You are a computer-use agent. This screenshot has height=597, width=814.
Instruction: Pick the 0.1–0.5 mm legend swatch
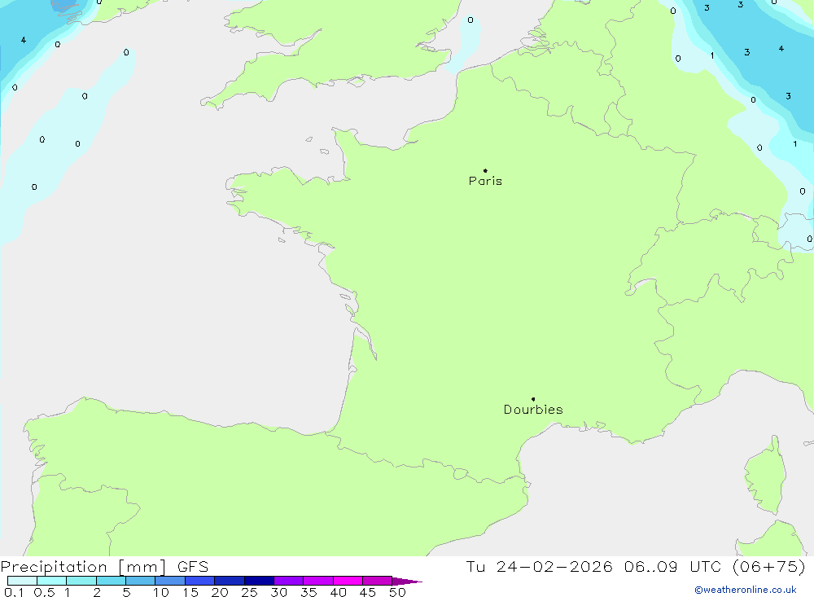click(22, 581)
